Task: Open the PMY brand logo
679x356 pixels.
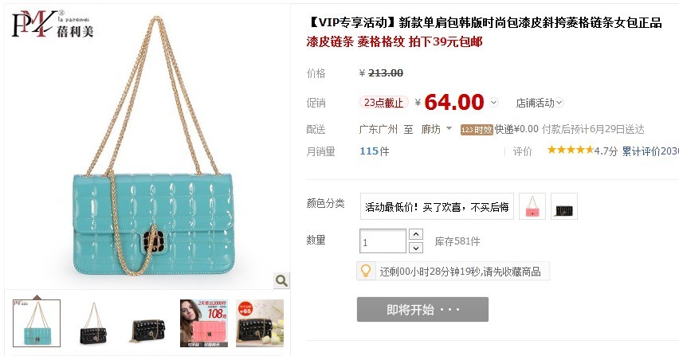Action: tap(53, 24)
